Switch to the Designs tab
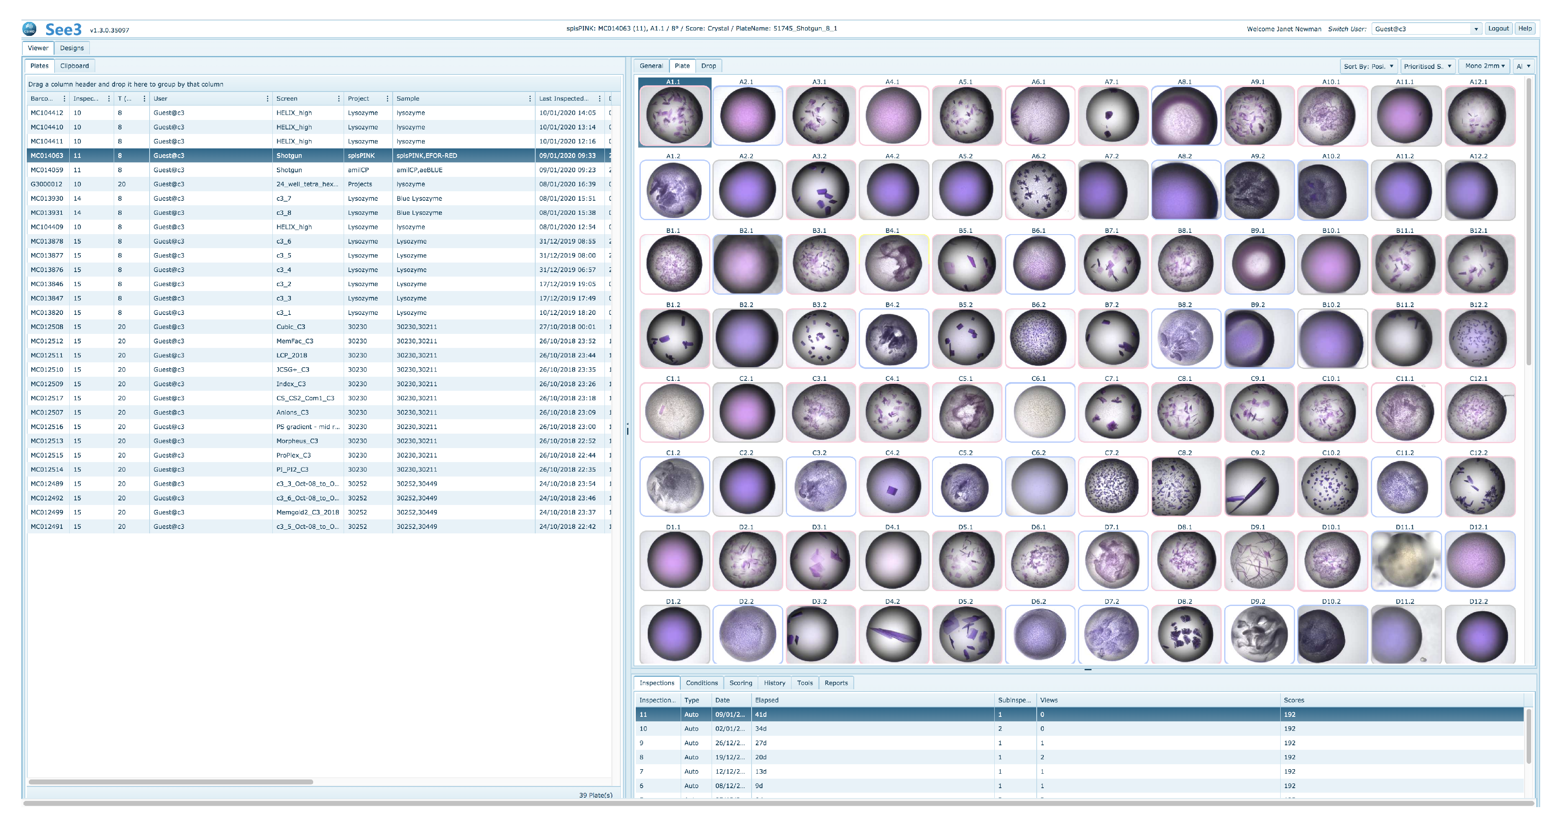 click(71, 48)
